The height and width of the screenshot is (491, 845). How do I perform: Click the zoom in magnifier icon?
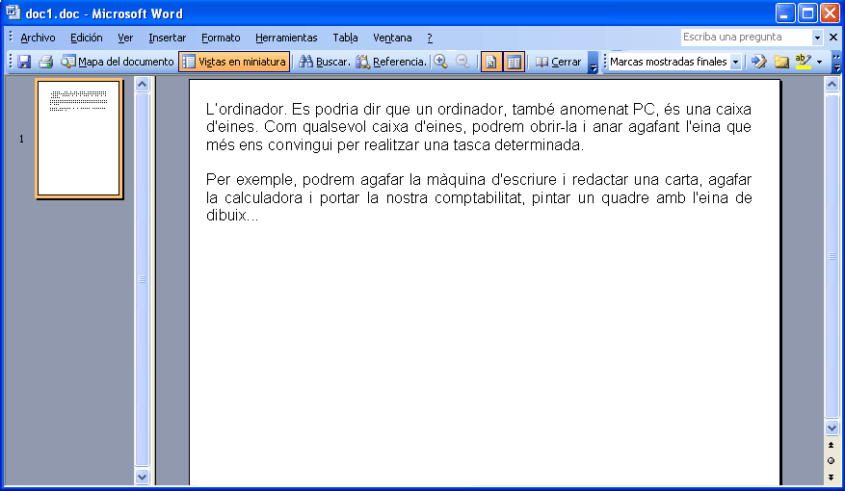(441, 62)
